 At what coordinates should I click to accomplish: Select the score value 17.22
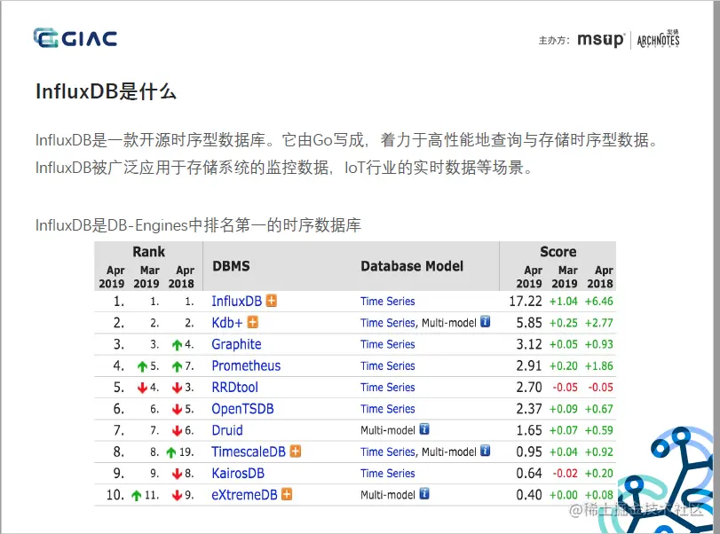526,302
